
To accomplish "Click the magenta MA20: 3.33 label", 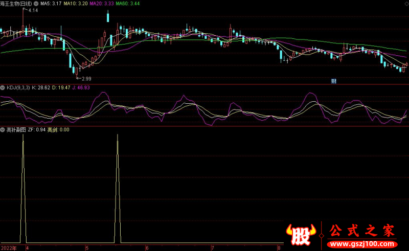I will point(102,4).
